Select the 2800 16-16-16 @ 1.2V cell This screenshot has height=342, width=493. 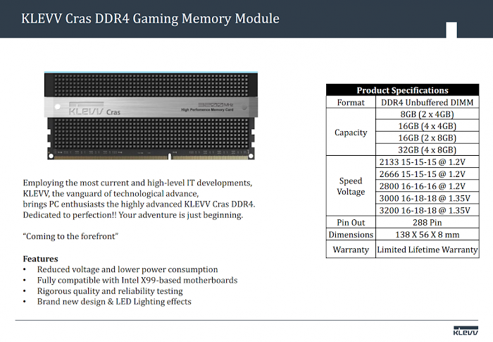[427, 186]
